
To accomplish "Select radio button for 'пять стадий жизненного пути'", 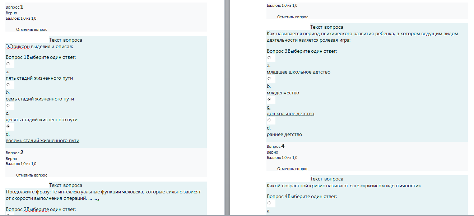I will 8,64.
